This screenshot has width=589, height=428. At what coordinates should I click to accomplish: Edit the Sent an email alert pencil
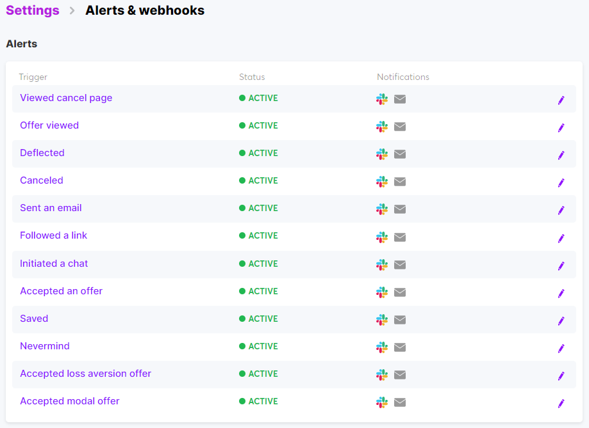[561, 210]
